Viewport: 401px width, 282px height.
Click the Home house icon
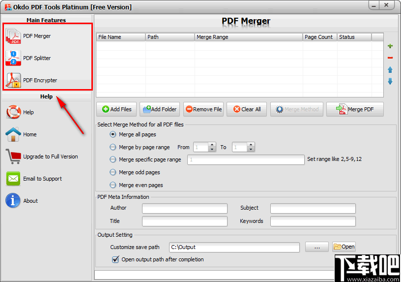13,134
